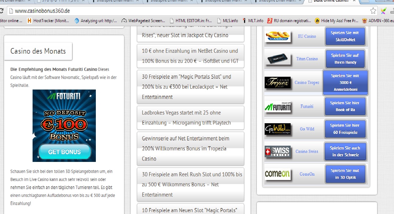
Task: Click the Spielen Sie mal in 3D Optik button
Action: pyautogui.click(x=345, y=174)
